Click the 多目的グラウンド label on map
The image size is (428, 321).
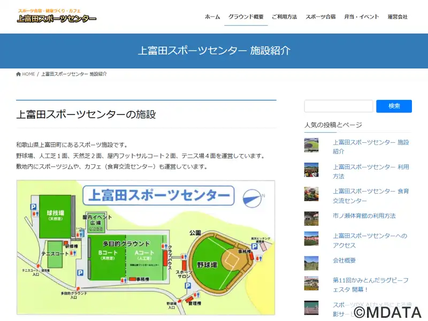[x=126, y=243]
